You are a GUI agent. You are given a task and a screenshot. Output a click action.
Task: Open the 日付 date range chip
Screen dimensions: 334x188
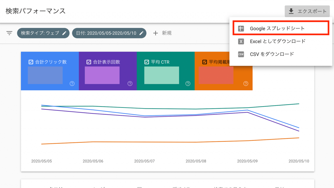tap(106, 33)
